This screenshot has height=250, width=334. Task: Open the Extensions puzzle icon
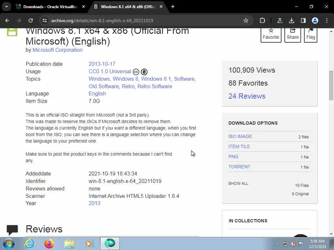pyautogui.click(x=262, y=21)
